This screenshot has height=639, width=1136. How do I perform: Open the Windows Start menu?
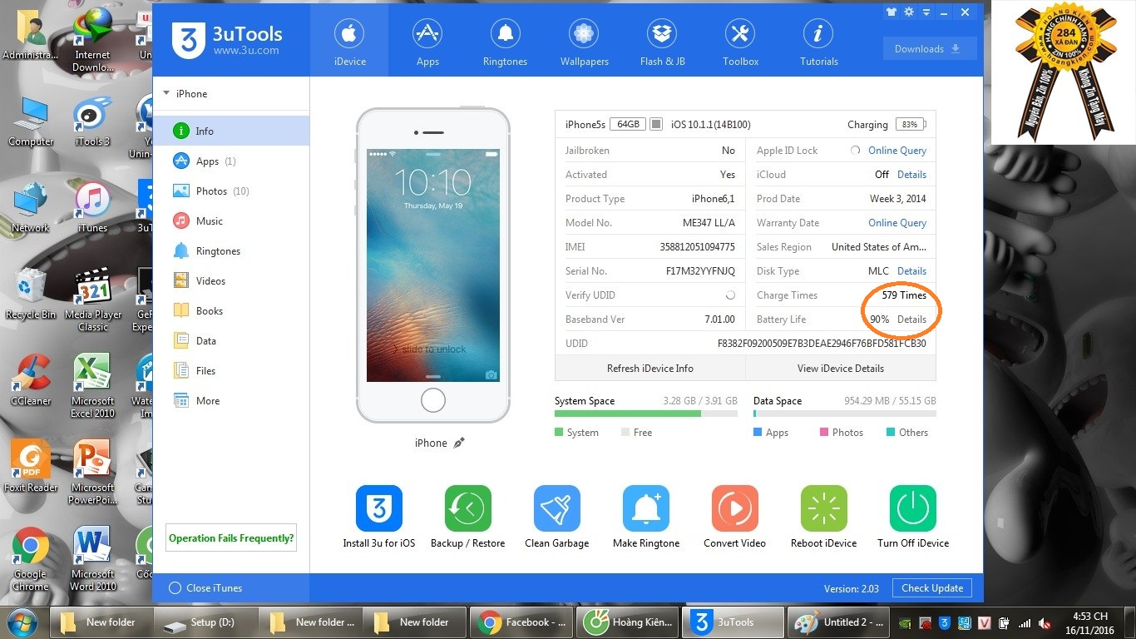(x=22, y=622)
